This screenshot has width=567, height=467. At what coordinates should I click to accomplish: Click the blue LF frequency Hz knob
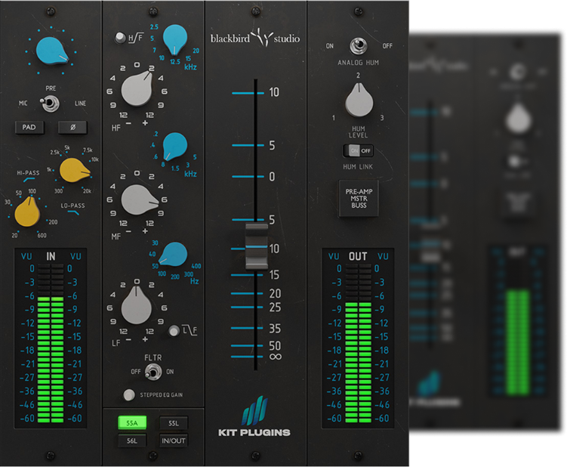pos(174,254)
